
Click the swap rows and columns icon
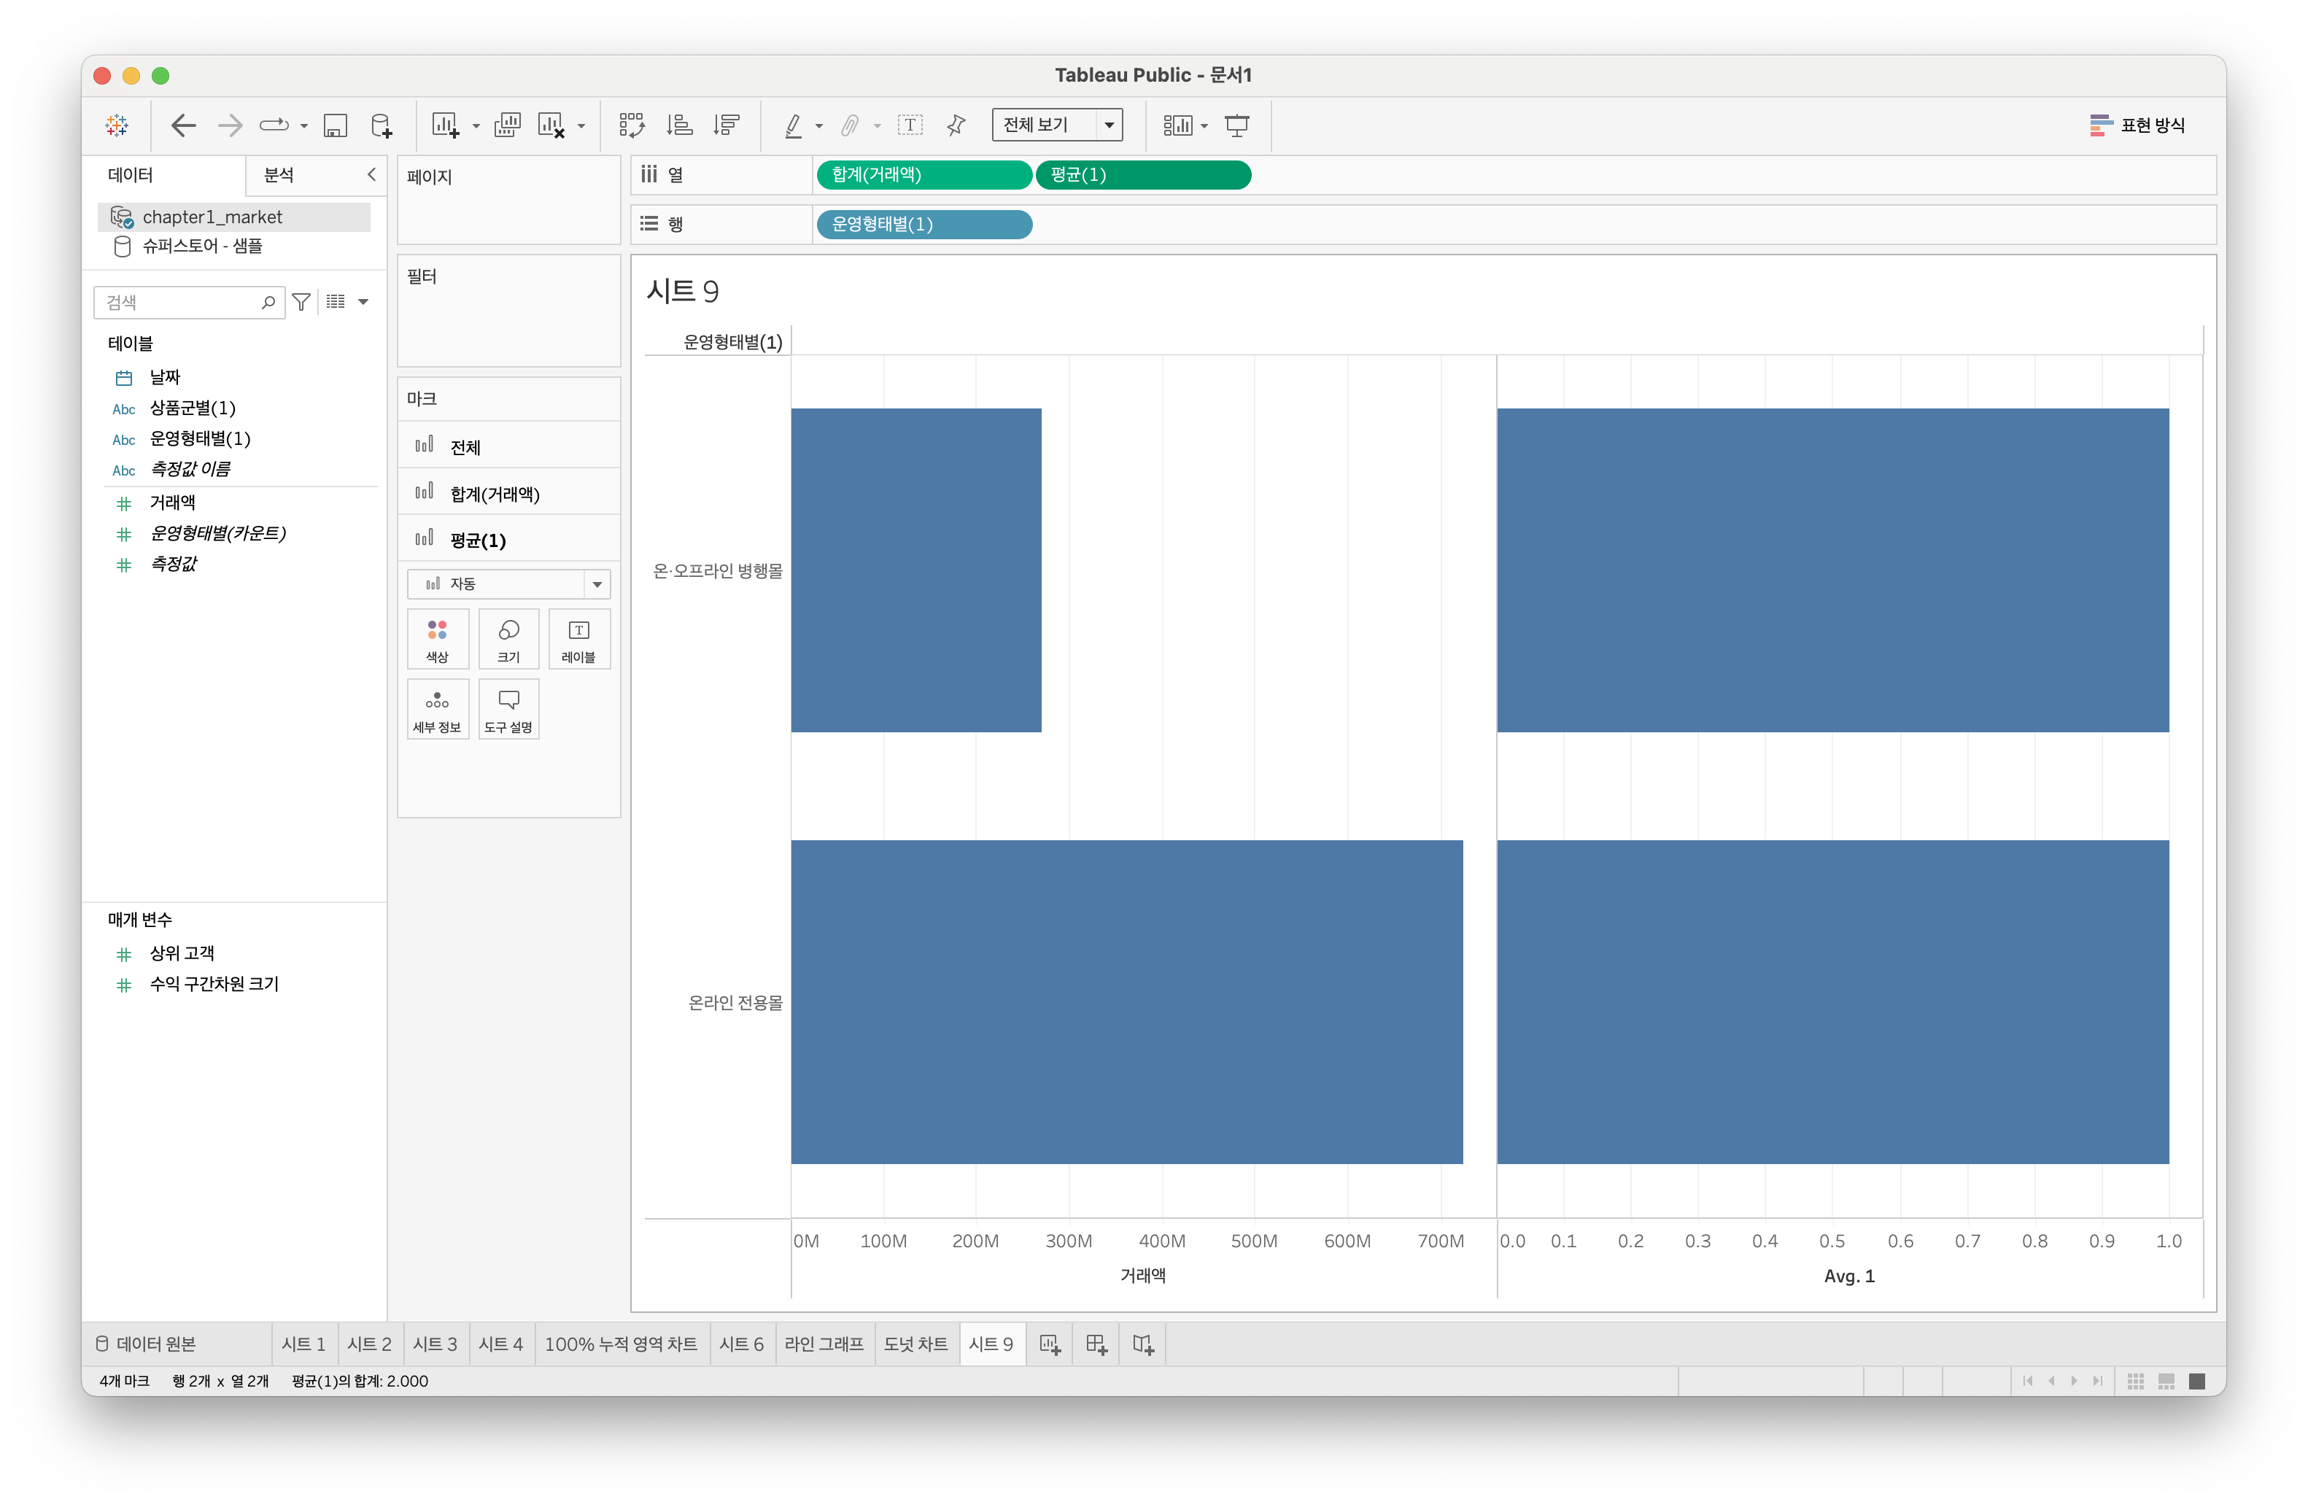(631, 125)
